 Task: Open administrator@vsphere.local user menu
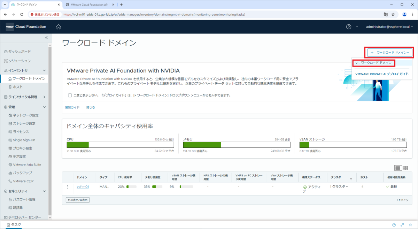tap(389, 27)
